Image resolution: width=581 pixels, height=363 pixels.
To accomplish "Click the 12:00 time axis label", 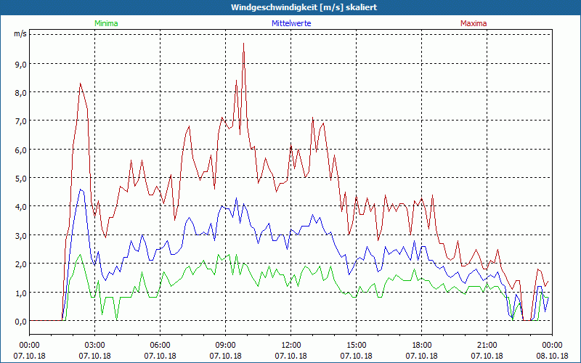I will point(291,346).
